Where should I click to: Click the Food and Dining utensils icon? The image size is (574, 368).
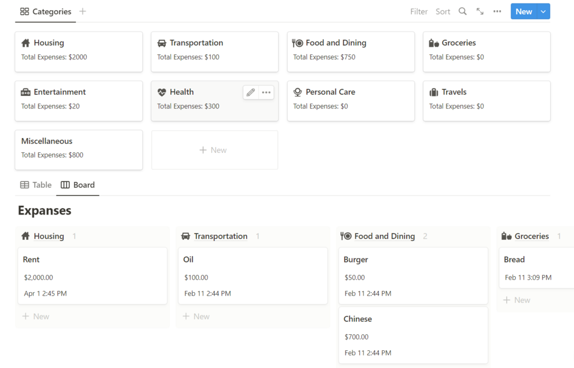coord(298,42)
